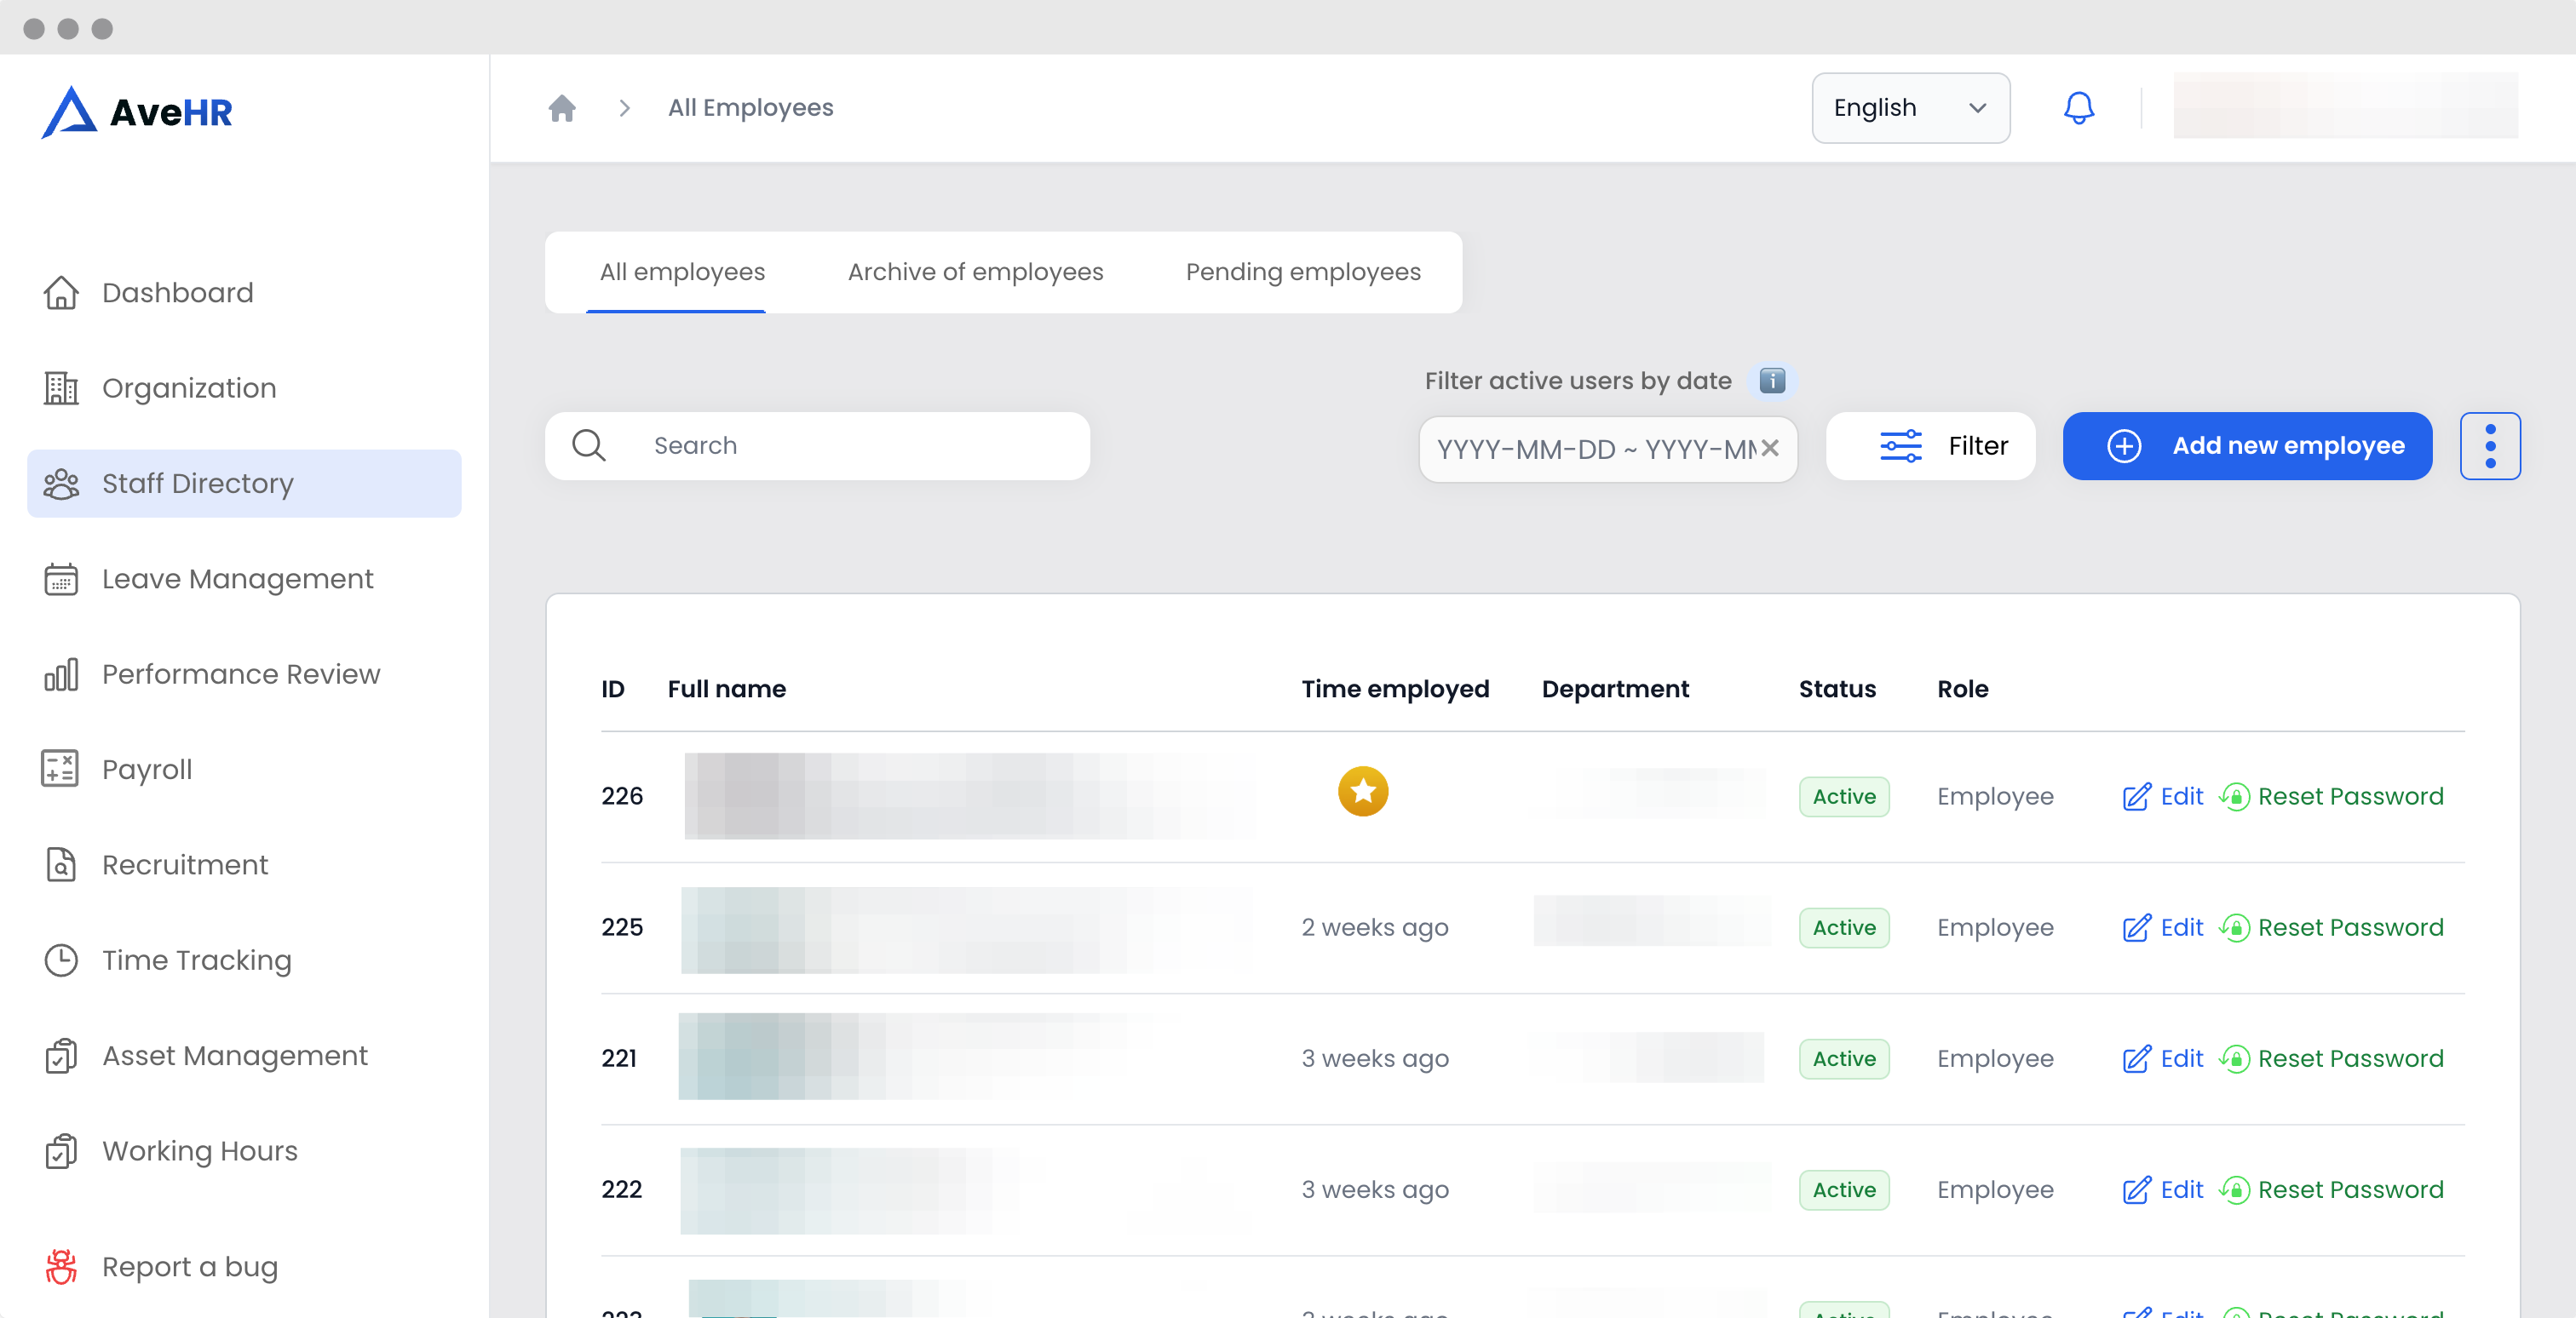Expand the English language dropdown
This screenshot has width=2576, height=1318.
pyautogui.click(x=1909, y=108)
